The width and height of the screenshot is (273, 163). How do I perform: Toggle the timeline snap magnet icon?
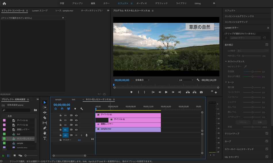pyautogui.click(x=62, y=109)
